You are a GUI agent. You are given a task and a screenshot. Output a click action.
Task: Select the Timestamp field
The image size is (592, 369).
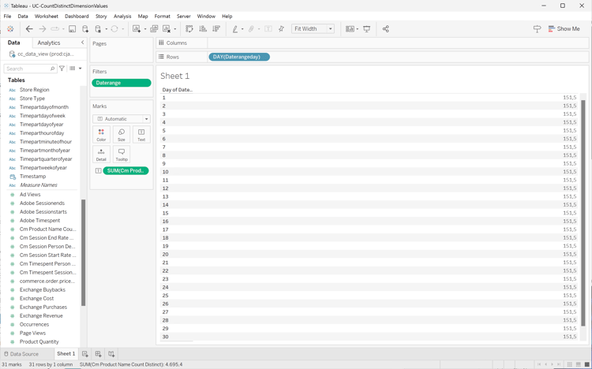click(32, 176)
